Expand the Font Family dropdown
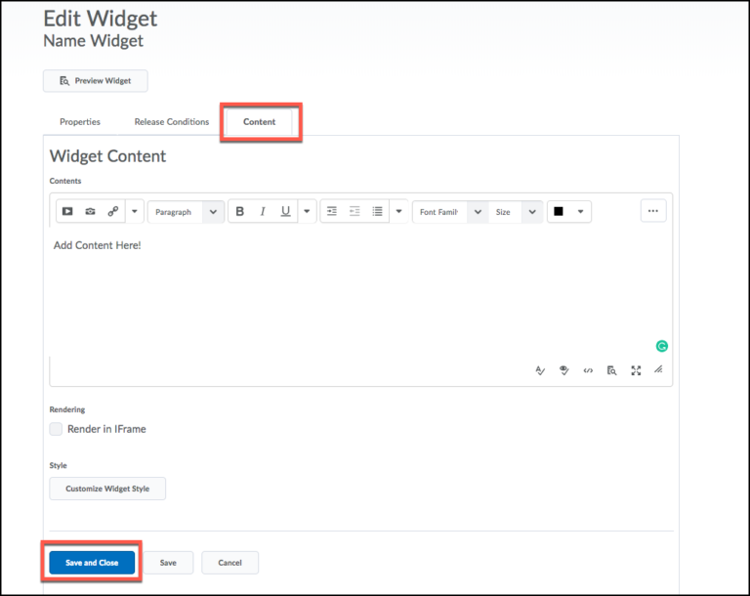The height and width of the screenshot is (596, 750). 449,212
